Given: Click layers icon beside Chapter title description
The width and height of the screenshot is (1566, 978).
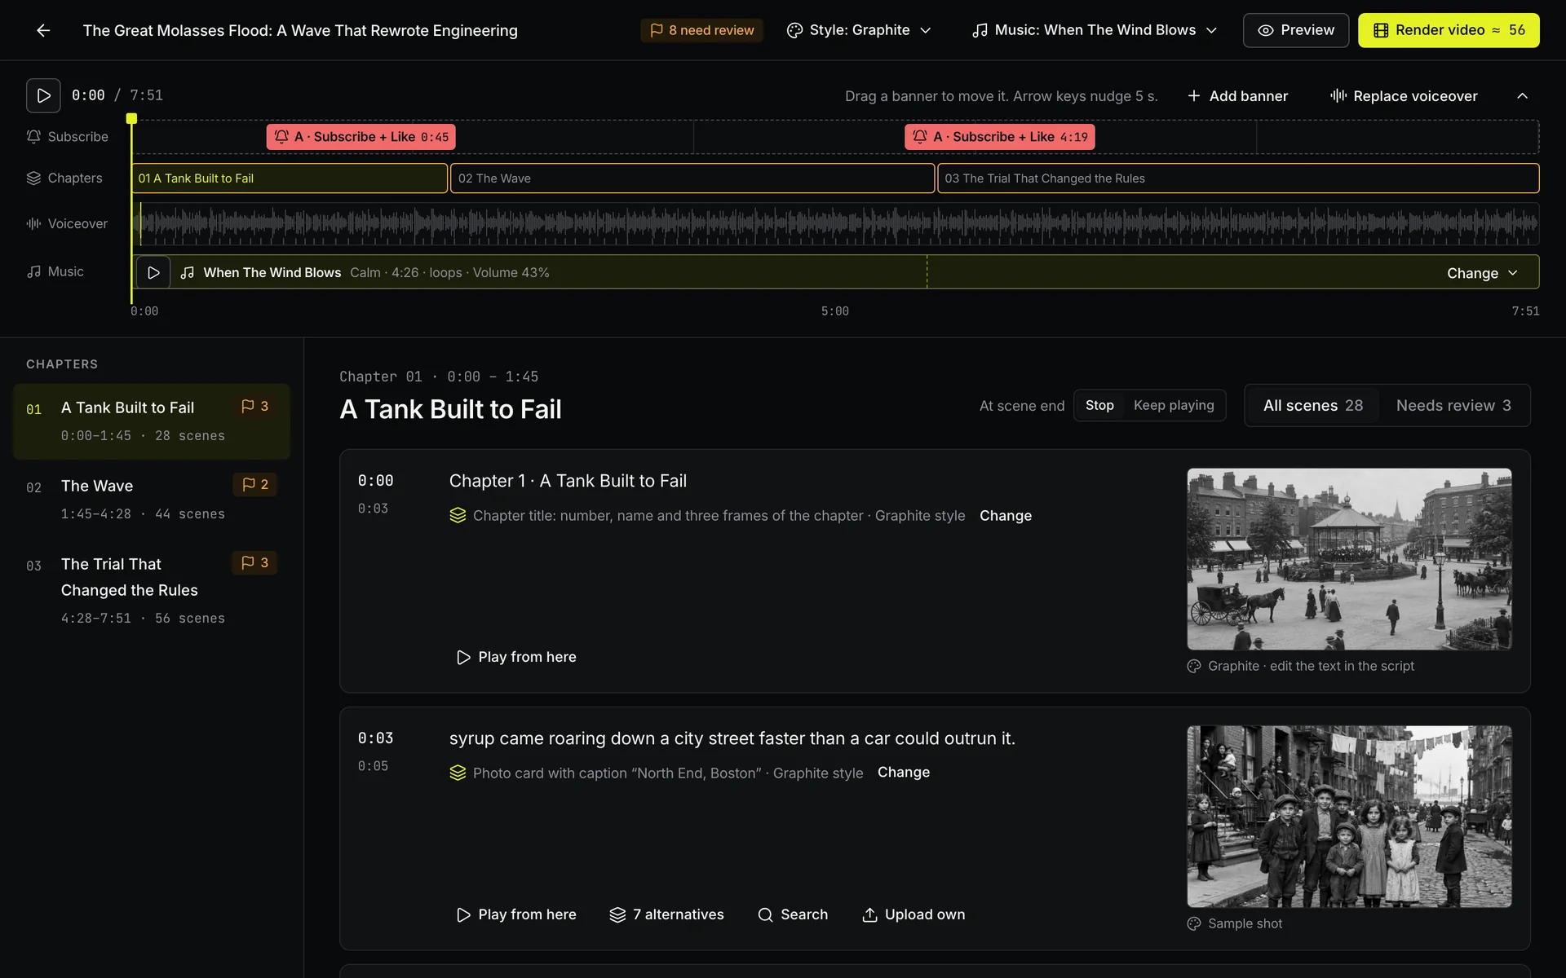Looking at the screenshot, I should click(458, 515).
